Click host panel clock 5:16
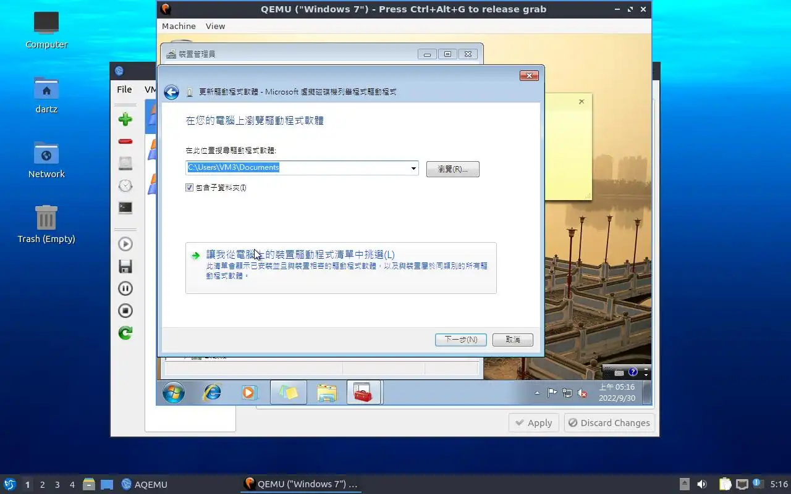Image resolution: width=791 pixels, height=494 pixels. [779, 484]
